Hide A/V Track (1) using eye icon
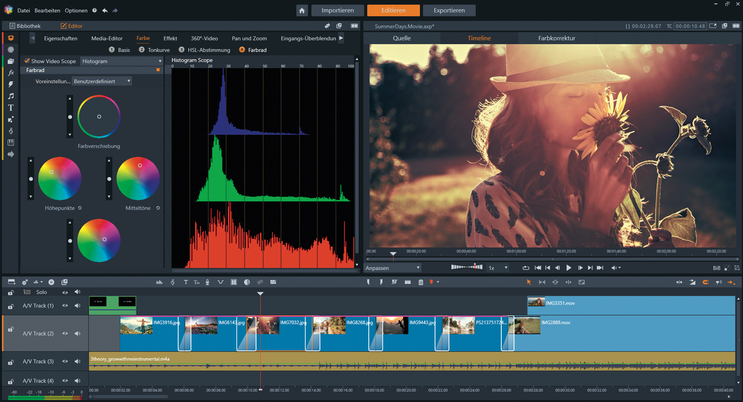The width and height of the screenshot is (743, 402). [x=65, y=306]
